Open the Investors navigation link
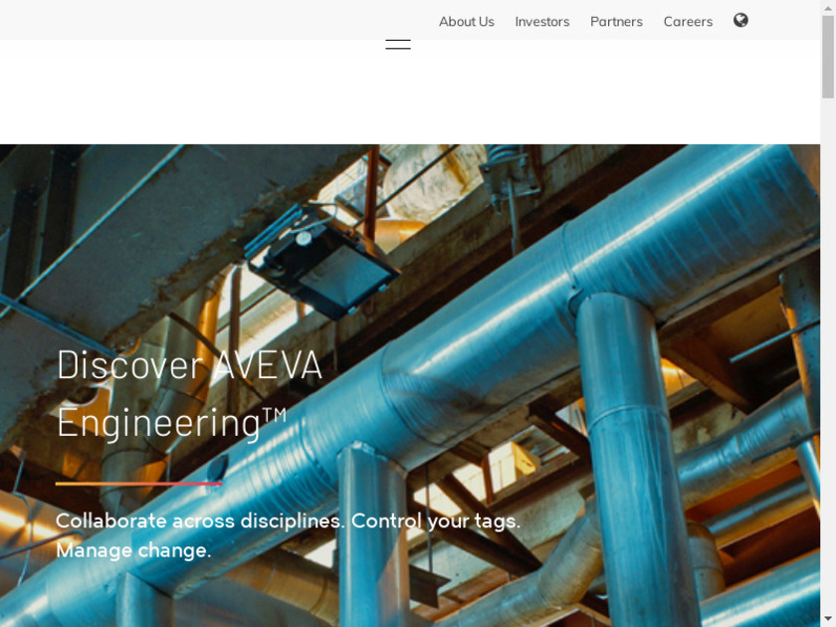 542,22
